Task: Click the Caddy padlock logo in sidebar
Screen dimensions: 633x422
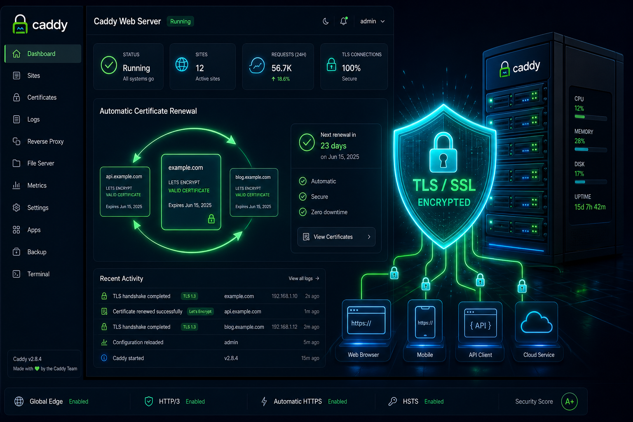Action: click(20, 24)
